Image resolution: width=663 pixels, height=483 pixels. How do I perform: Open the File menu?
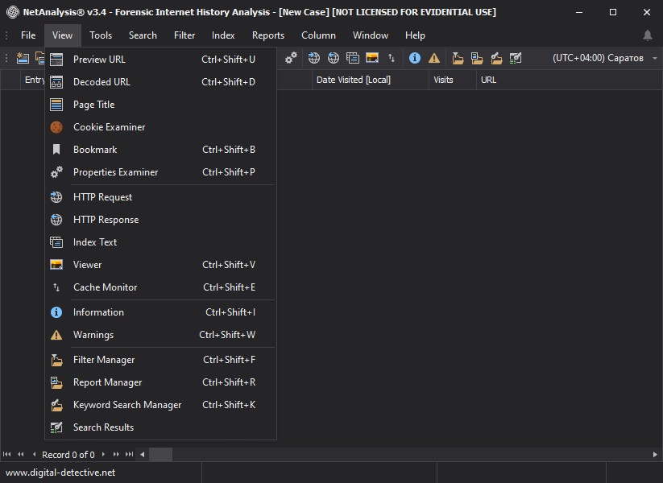(x=28, y=35)
